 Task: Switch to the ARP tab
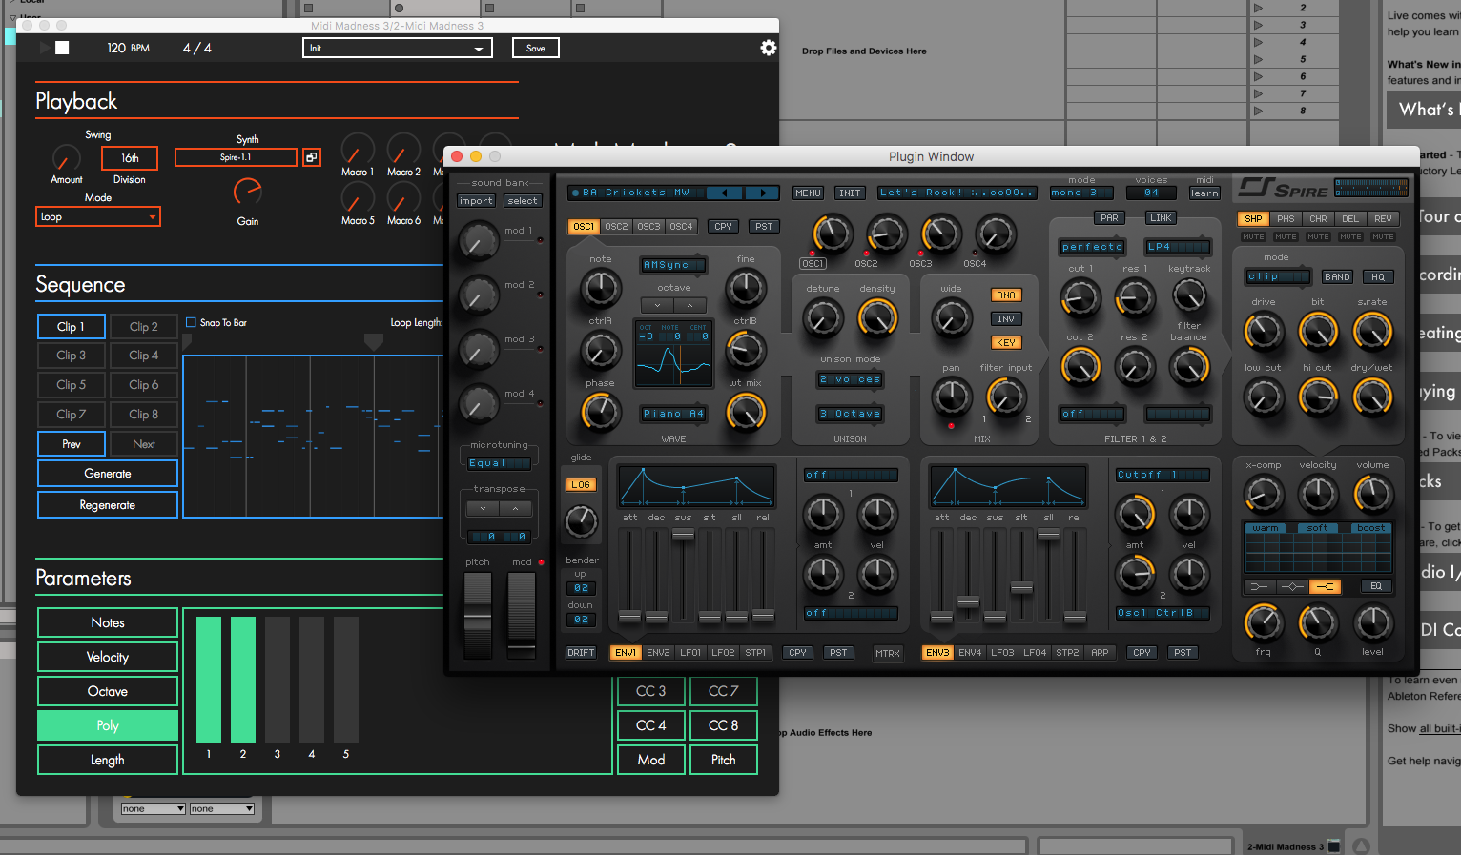click(x=1100, y=653)
